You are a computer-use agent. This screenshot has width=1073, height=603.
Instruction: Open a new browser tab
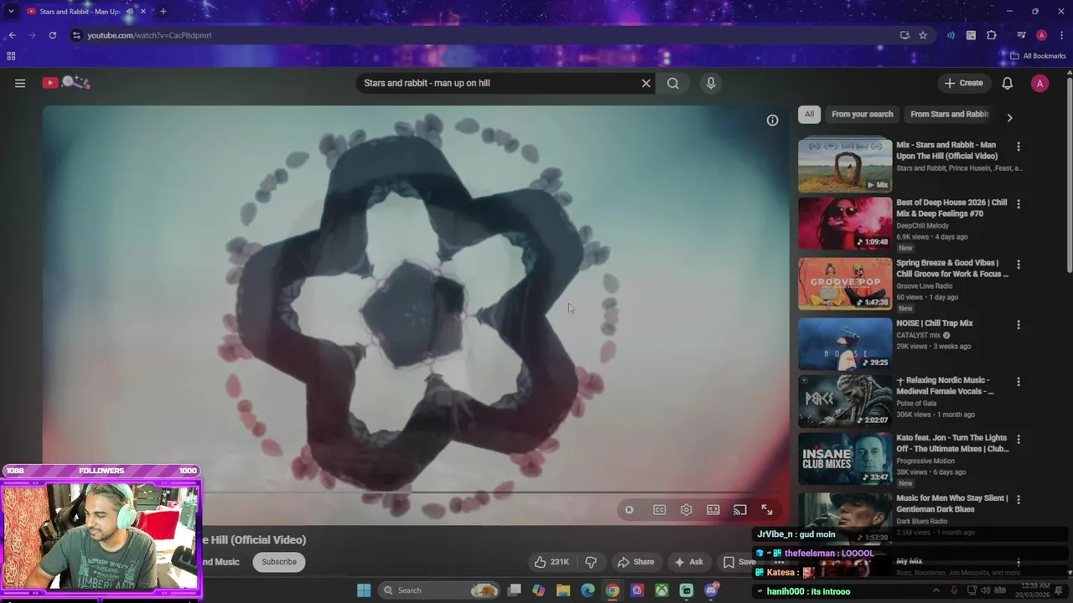[163, 11]
